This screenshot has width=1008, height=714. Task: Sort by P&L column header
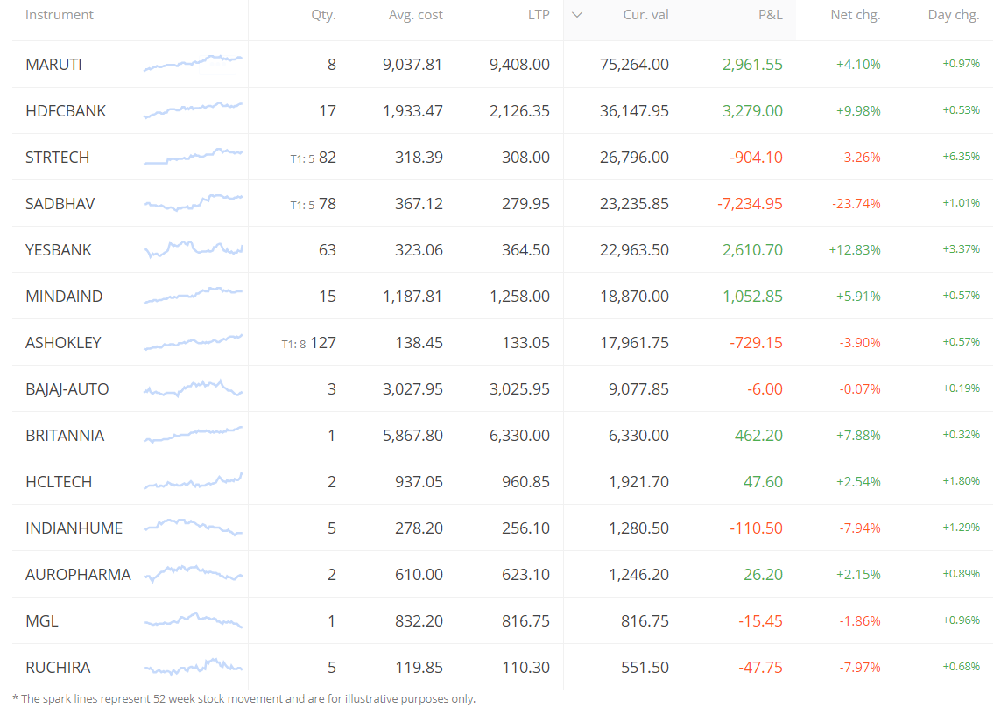click(x=770, y=15)
